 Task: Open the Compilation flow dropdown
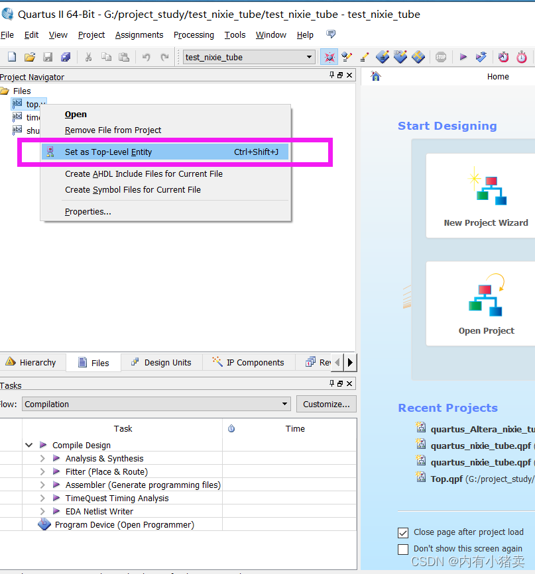[284, 404]
